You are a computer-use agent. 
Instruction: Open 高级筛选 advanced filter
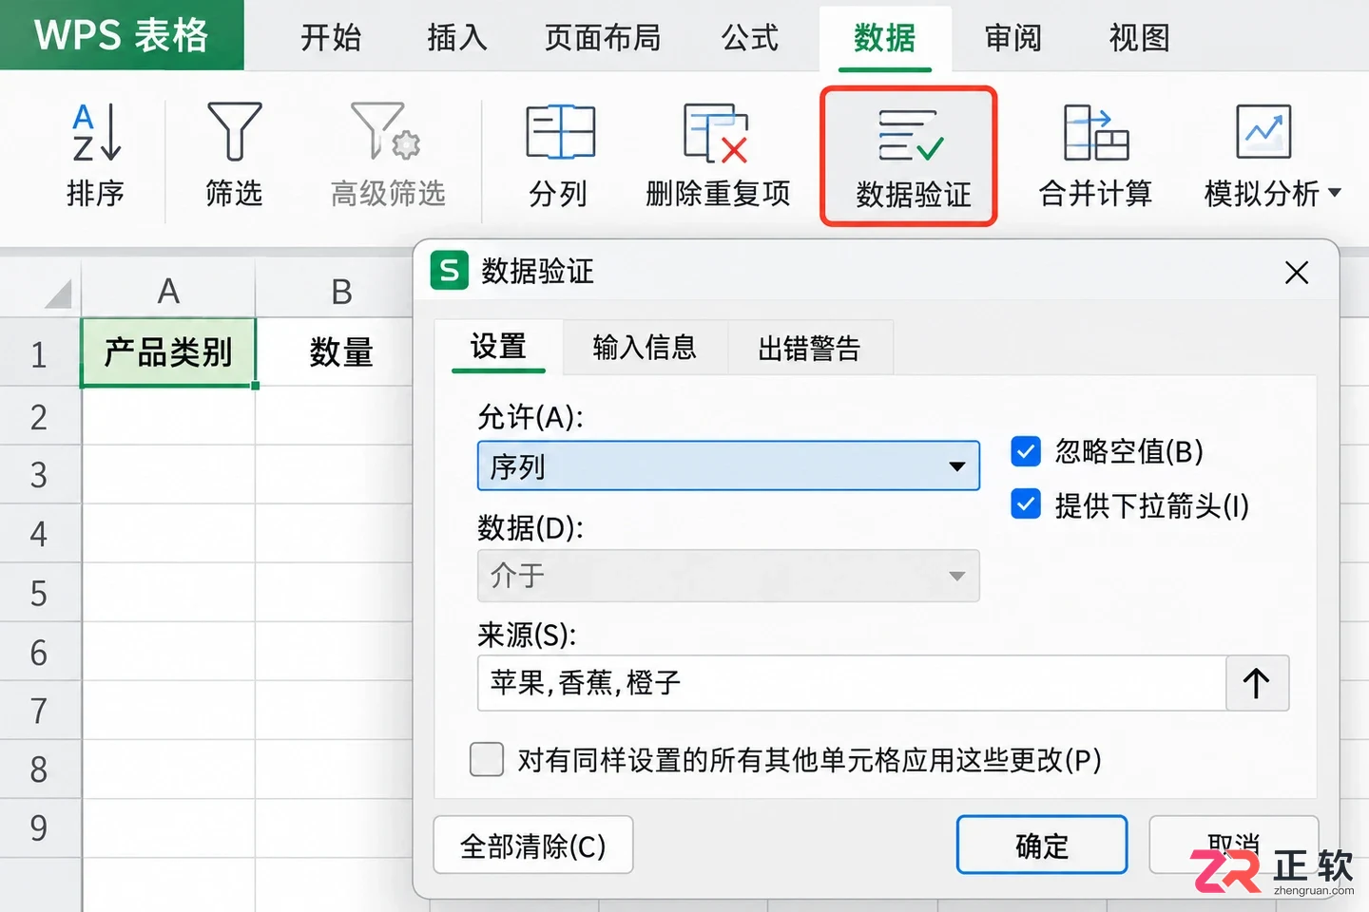click(388, 157)
